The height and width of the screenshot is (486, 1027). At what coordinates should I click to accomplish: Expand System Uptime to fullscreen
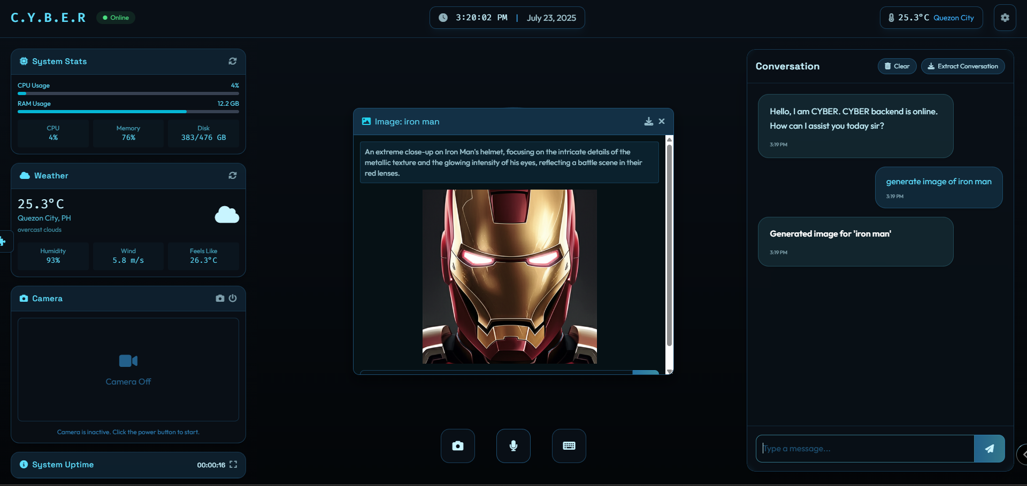point(233,465)
